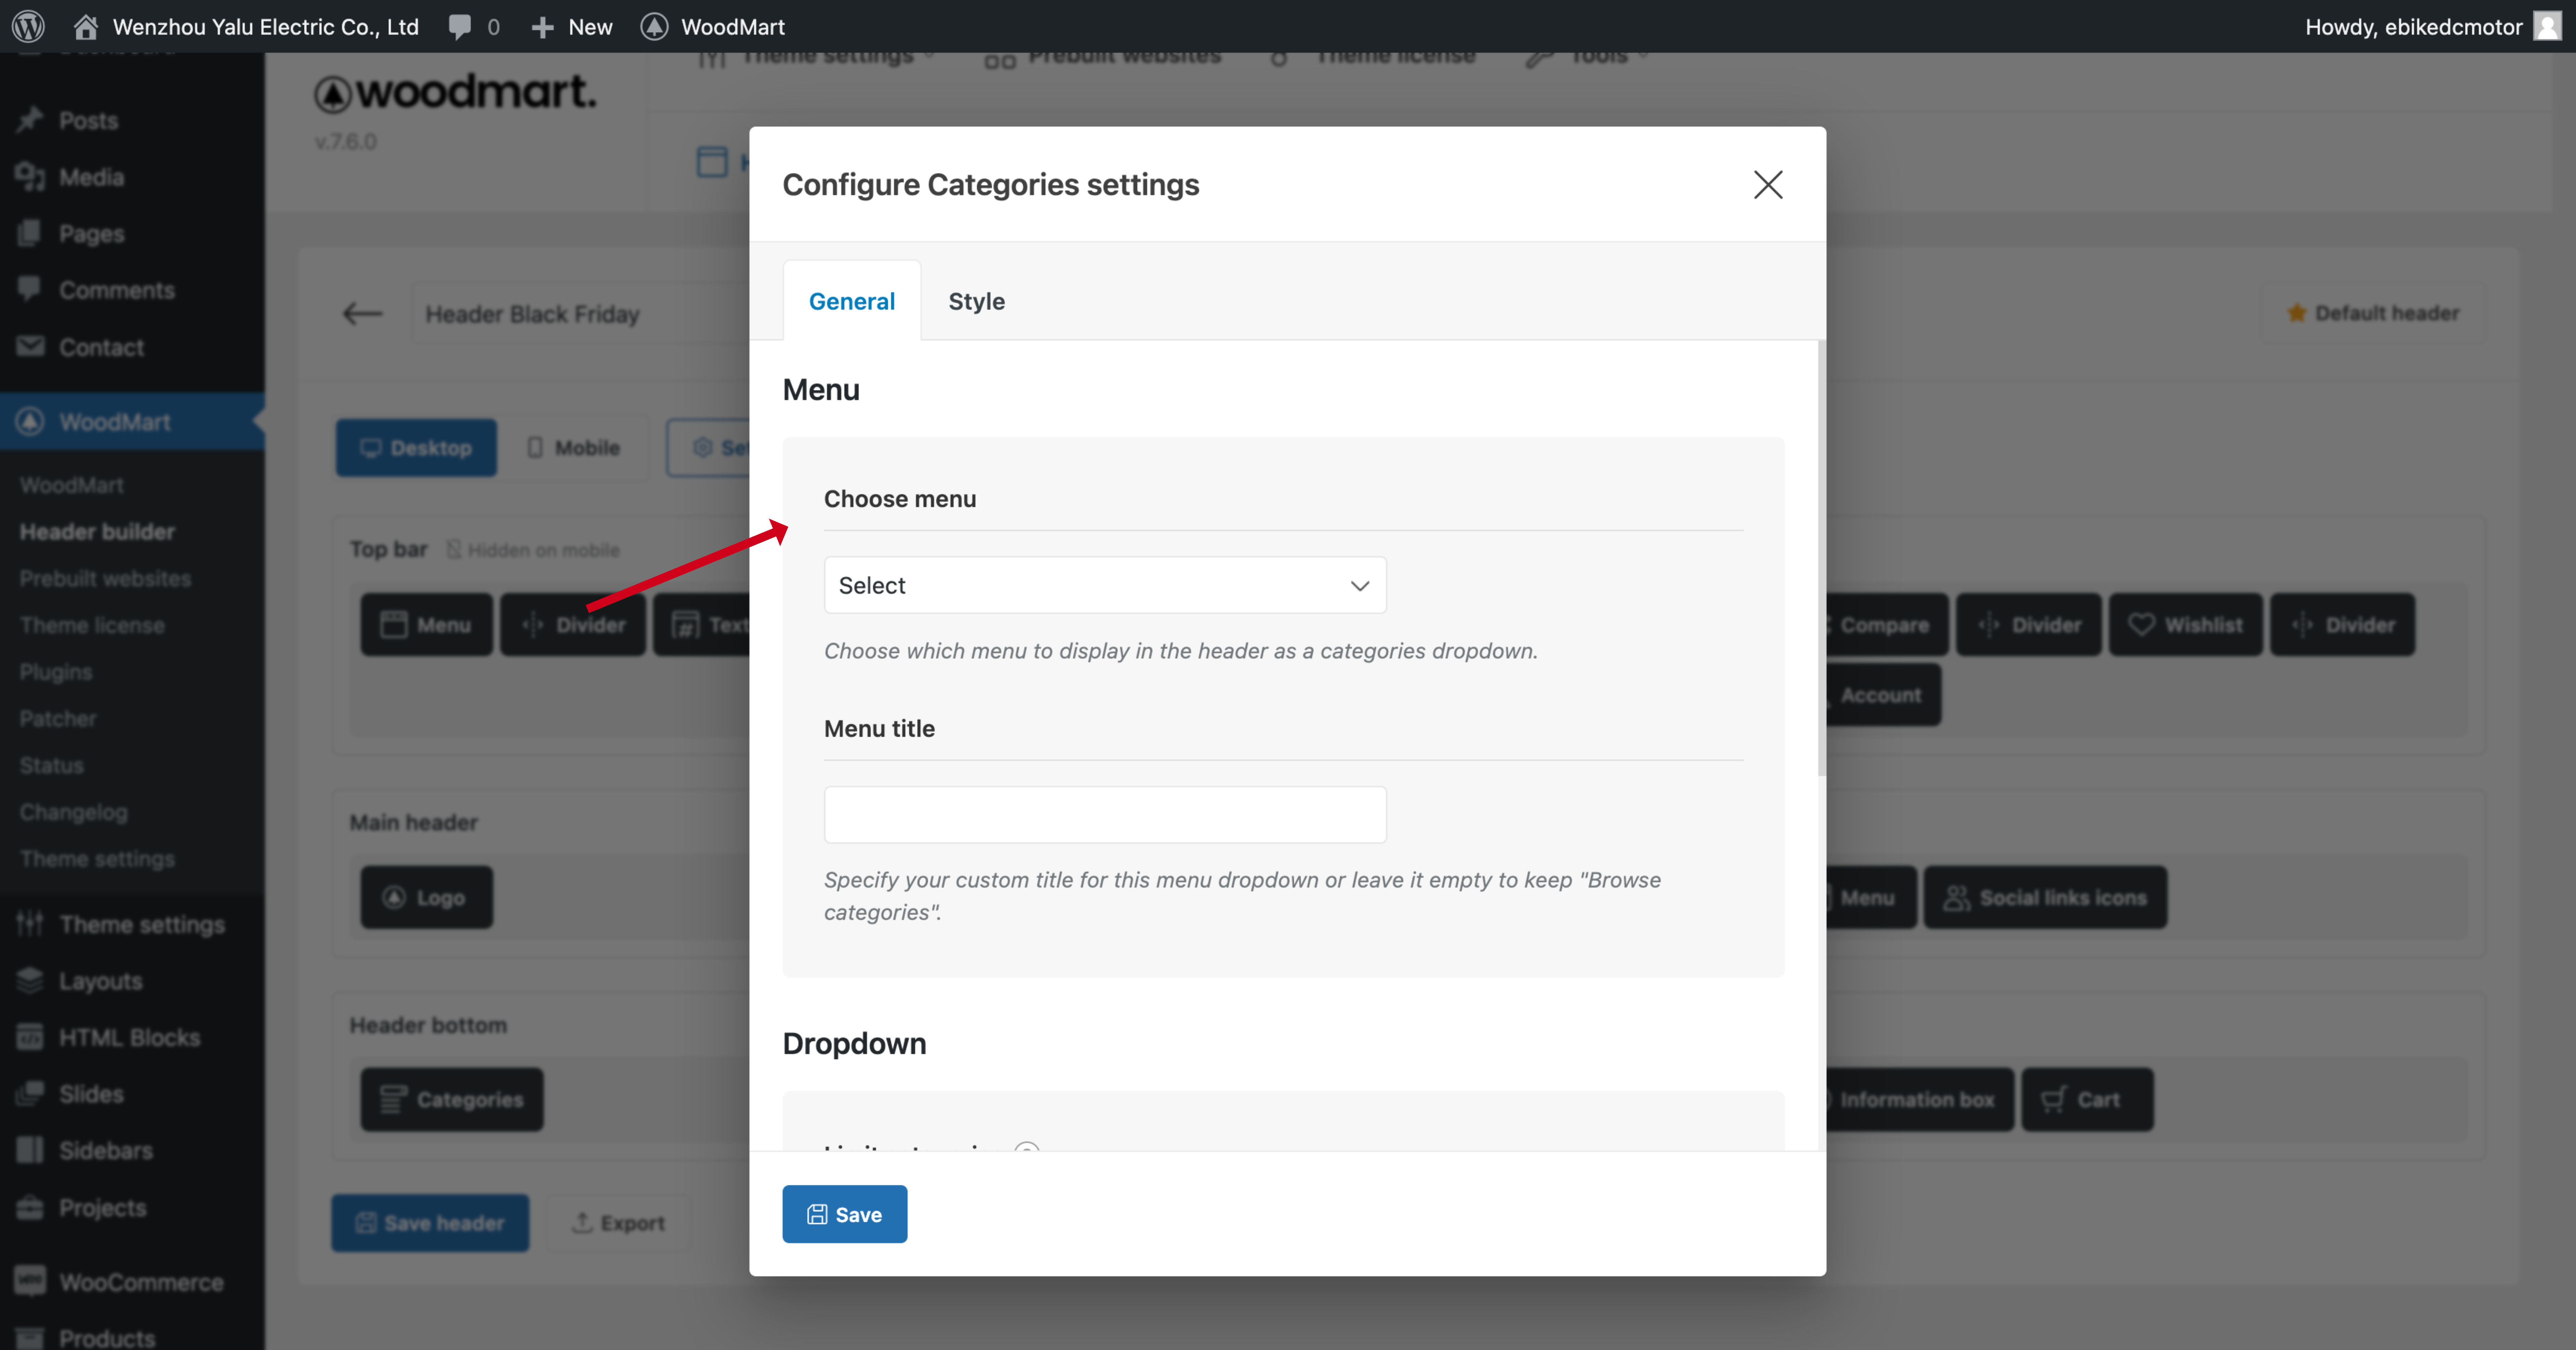
Task: Click the Menu title input field
Action: click(1104, 815)
